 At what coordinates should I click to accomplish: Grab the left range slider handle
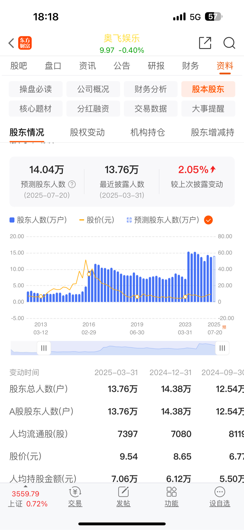[44, 348]
